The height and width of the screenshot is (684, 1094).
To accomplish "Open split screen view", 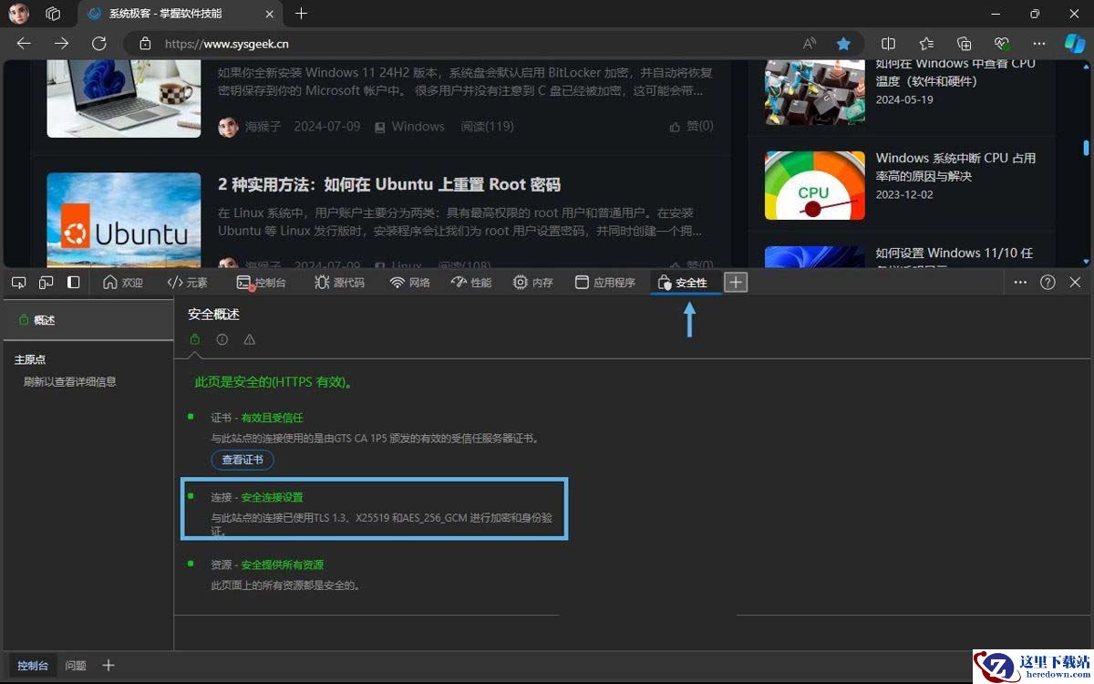I will pyautogui.click(x=889, y=43).
